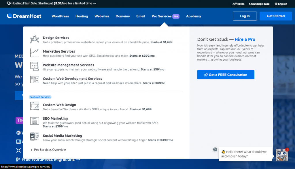The height and width of the screenshot is (169, 295).
Task: Open the Websites menu
Action: tap(102, 16)
